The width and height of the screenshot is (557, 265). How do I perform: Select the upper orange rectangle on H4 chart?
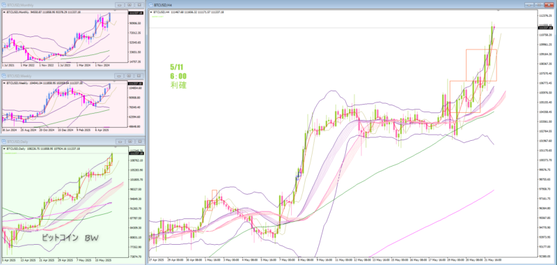click(481, 65)
